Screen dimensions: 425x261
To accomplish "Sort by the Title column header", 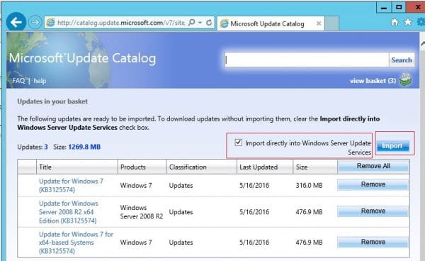I will tap(77, 167).
